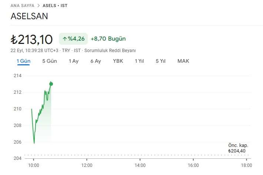Open the ANA SAYFA breadcrumb link
The image size is (263, 175).
[x=22, y=6]
